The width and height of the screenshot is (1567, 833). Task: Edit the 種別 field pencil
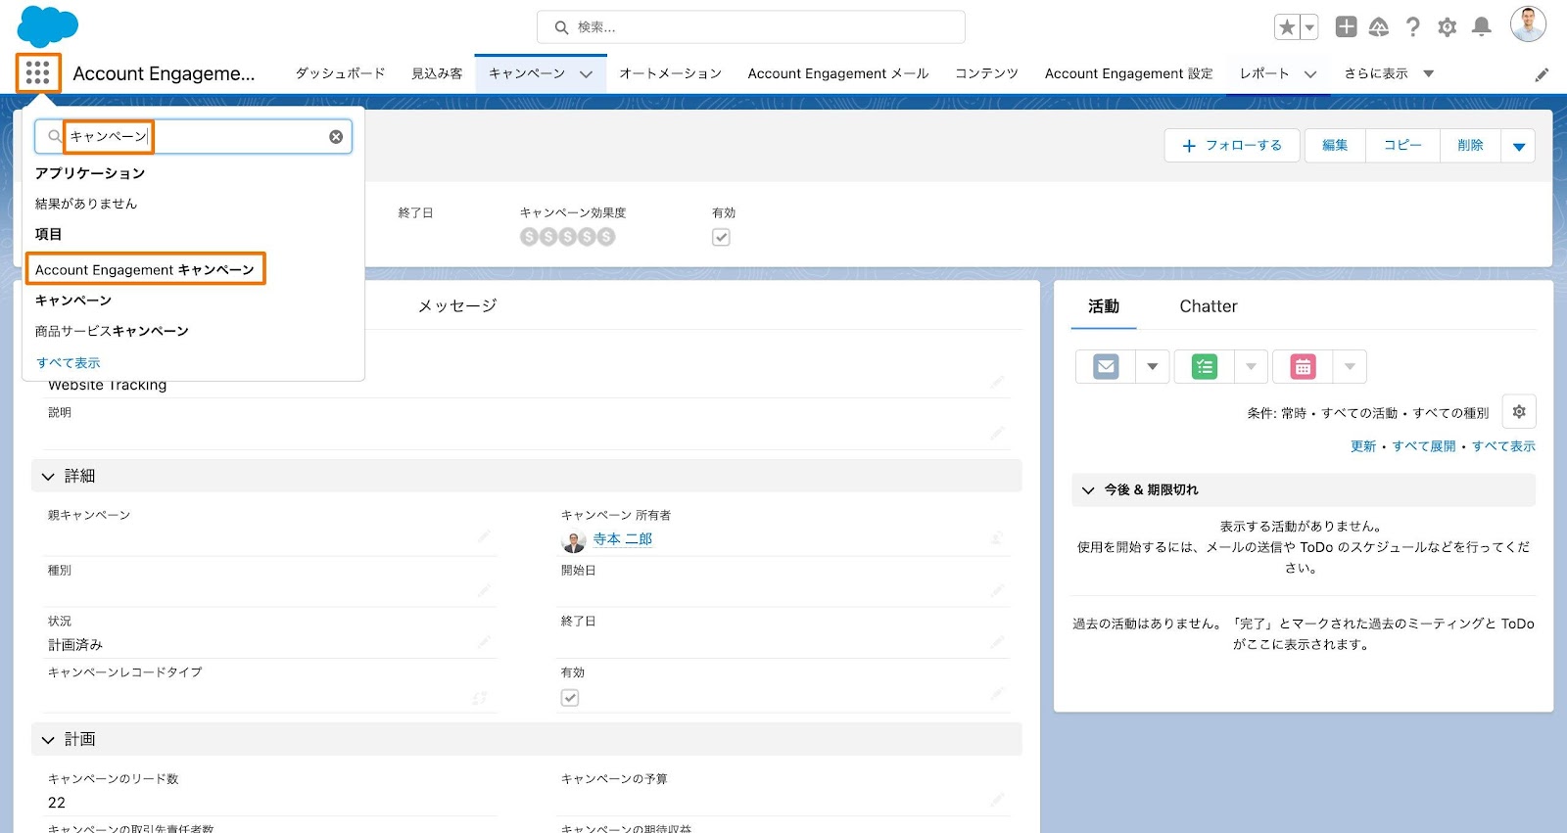[x=484, y=590]
